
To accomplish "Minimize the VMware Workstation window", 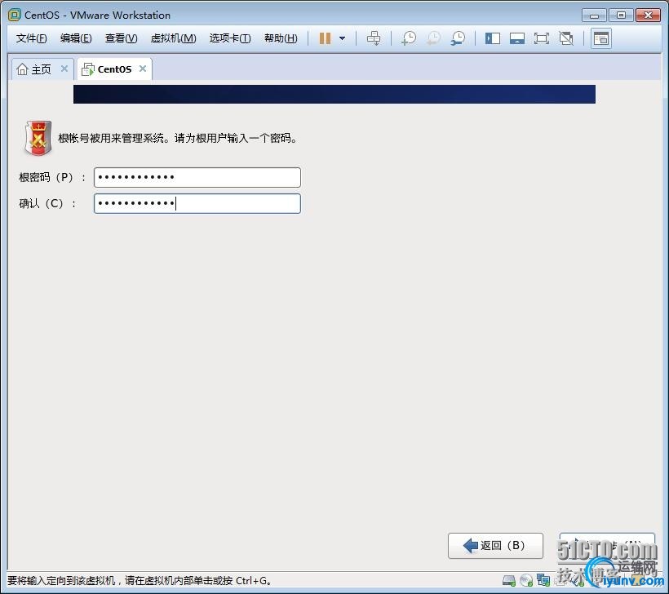I will 594,16.
